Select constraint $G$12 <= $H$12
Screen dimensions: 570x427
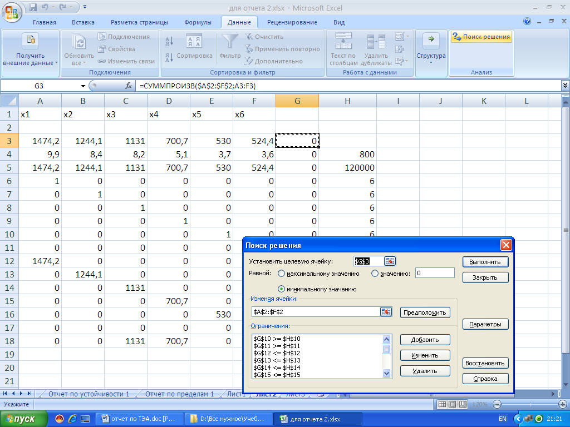(x=277, y=353)
